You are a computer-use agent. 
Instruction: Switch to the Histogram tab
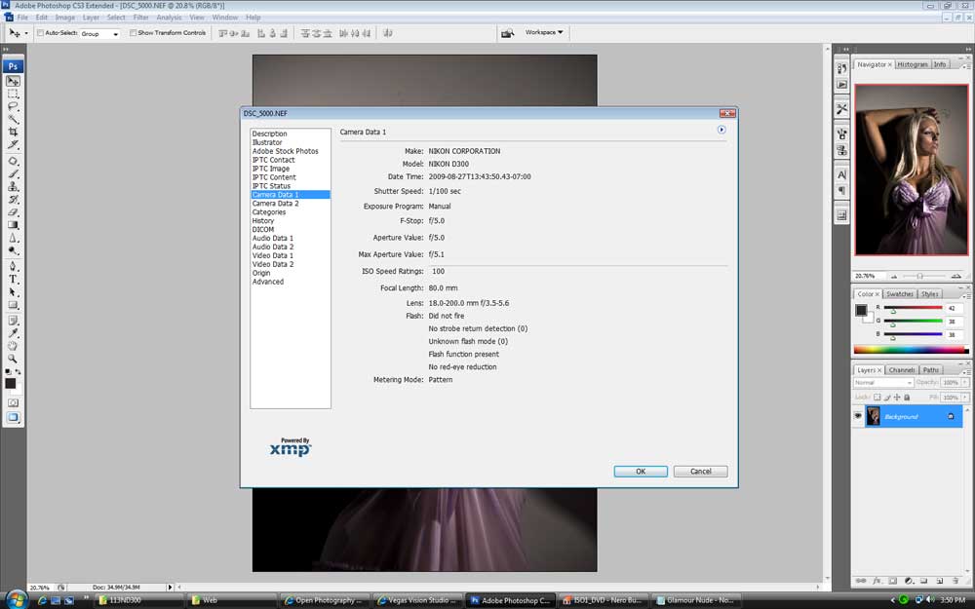913,64
